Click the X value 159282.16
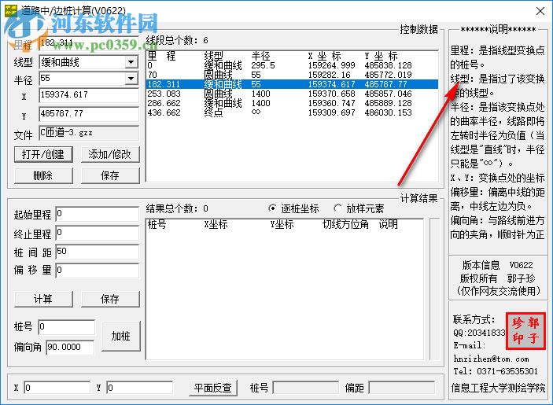The width and height of the screenshot is (553, 405). pos(329,75)
